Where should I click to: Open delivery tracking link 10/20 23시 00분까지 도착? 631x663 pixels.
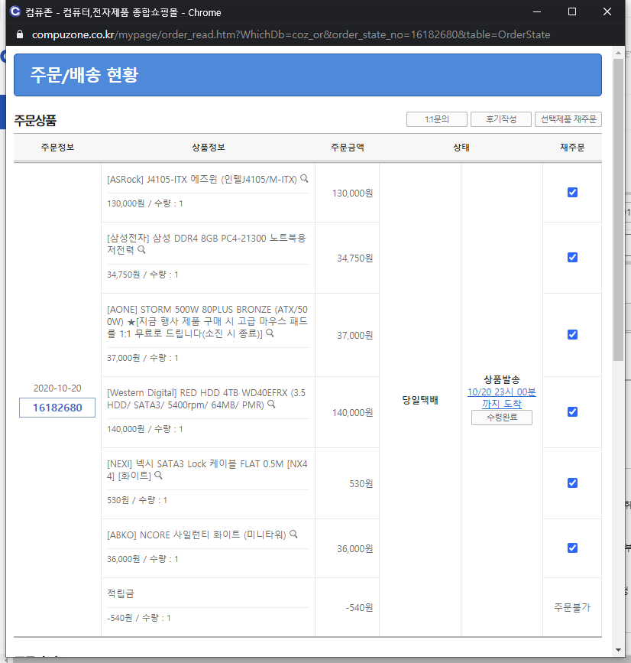tap(502, 398)
